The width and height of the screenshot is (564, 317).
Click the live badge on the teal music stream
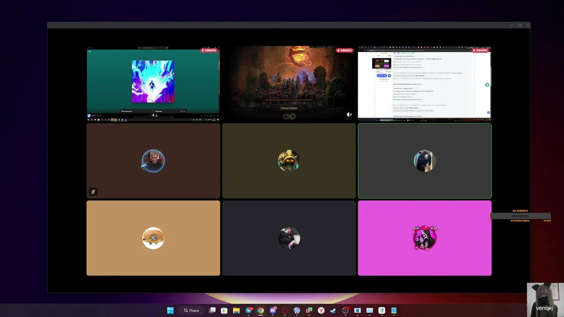(209, 50)
